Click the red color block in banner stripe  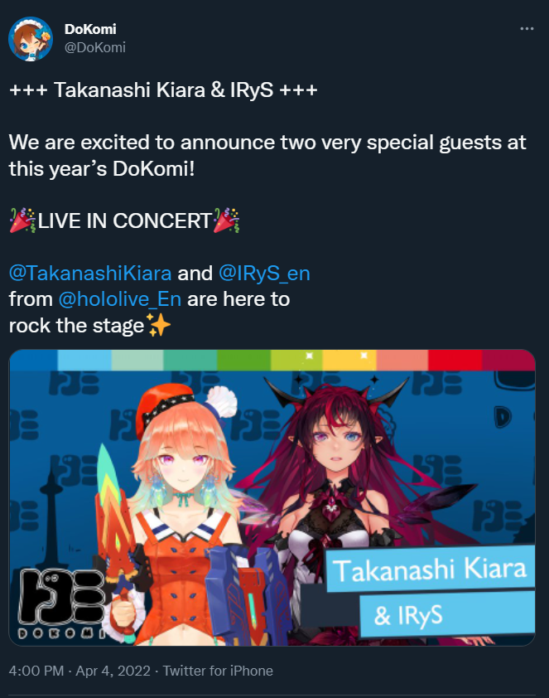455,360
